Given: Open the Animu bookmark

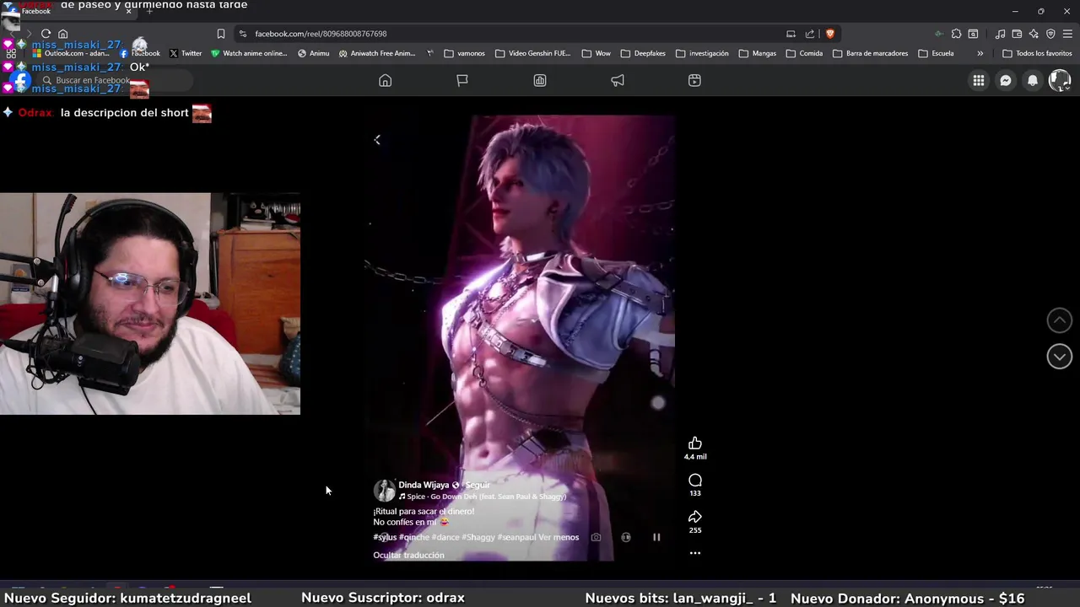Looking at the screenshot, I should click(x=313, y=53).
